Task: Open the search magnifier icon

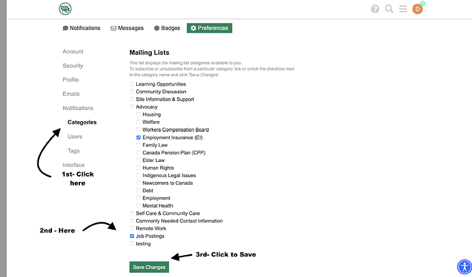Action: (x=389, y=9)
